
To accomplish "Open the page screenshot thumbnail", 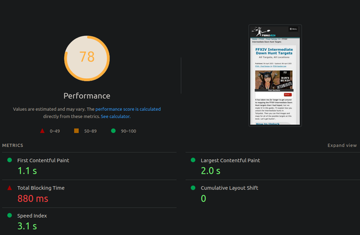I will (x=275, y=75).
